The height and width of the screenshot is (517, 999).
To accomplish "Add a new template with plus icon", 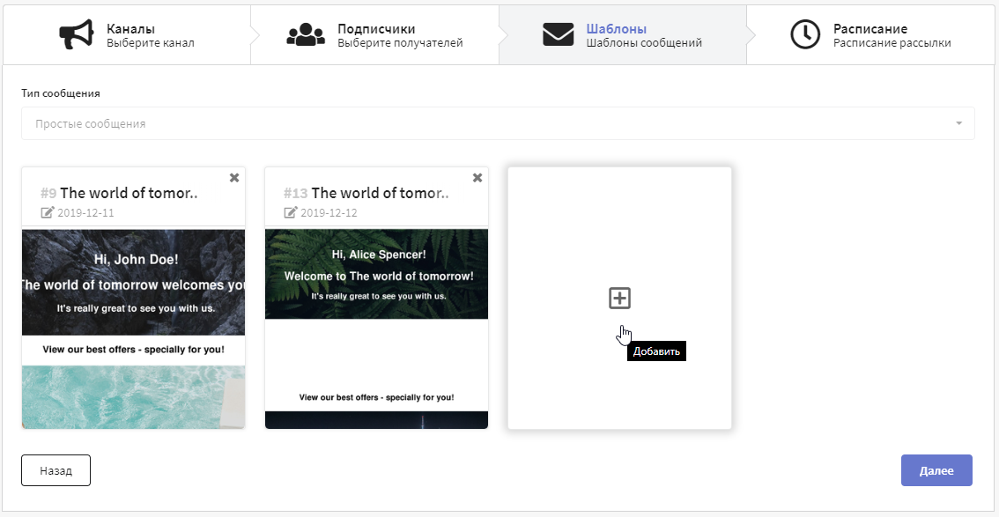I will 620,299.
